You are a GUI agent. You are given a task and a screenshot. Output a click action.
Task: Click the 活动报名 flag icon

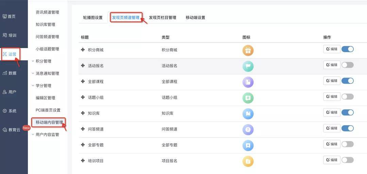pos(248,66)
